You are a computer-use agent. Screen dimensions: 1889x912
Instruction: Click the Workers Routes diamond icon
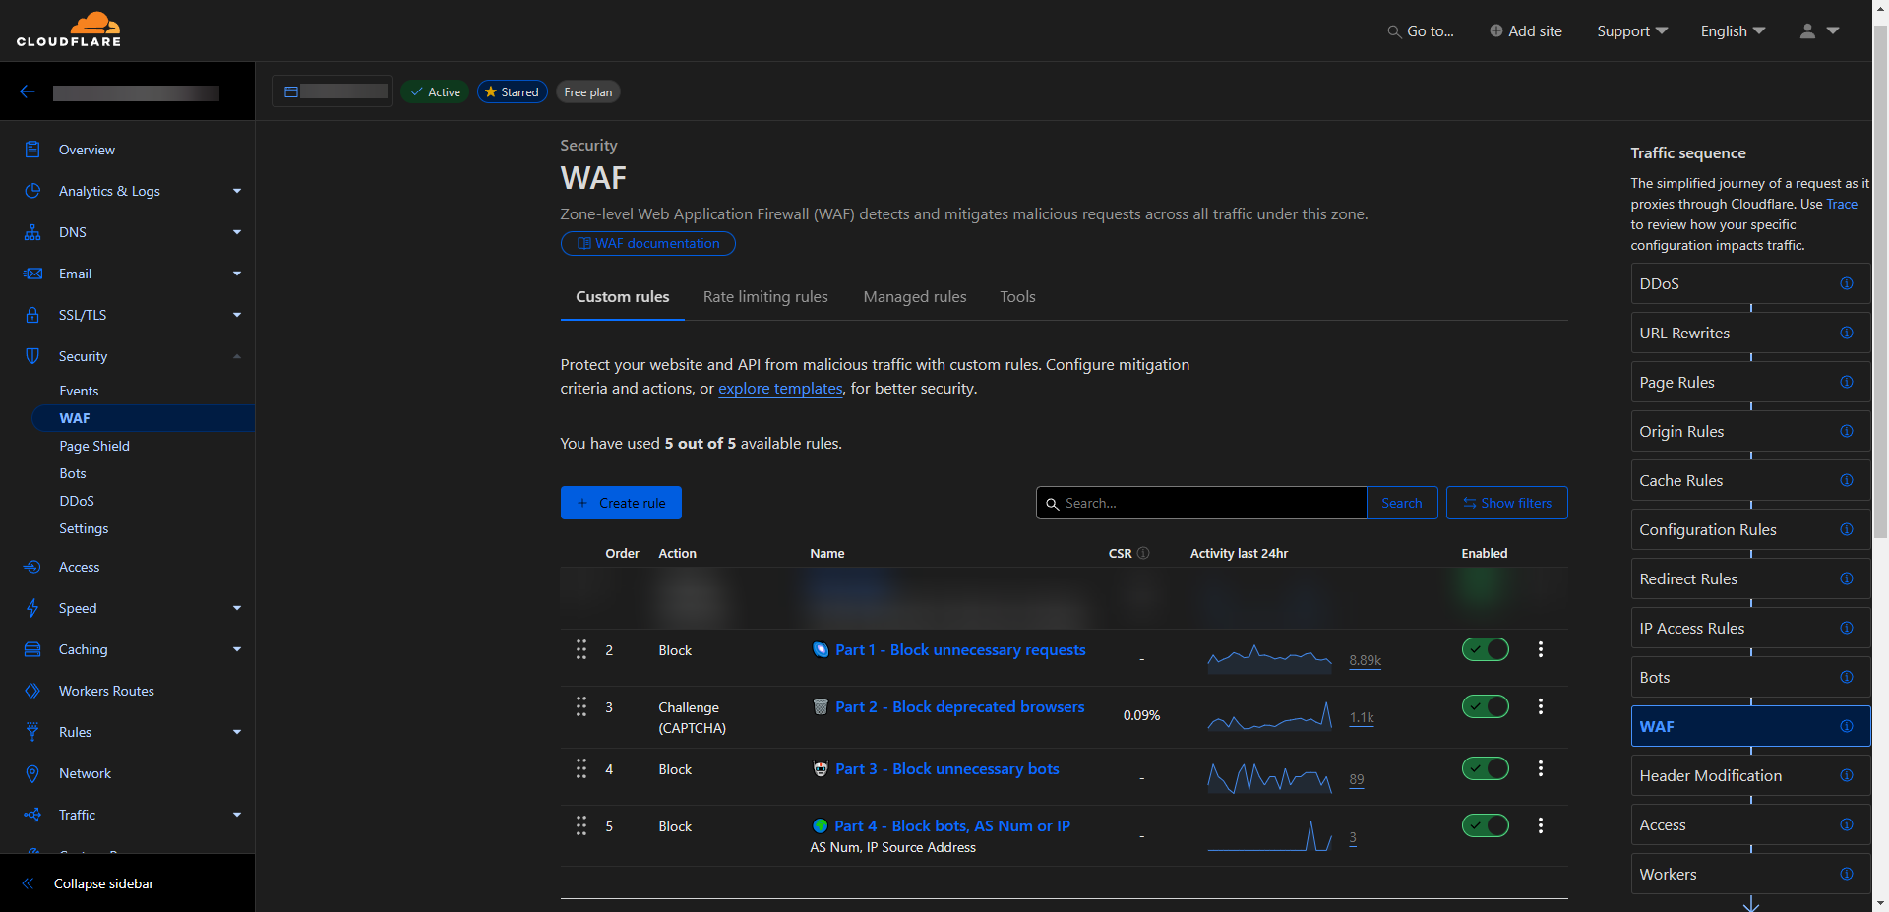tap(32, 691)
